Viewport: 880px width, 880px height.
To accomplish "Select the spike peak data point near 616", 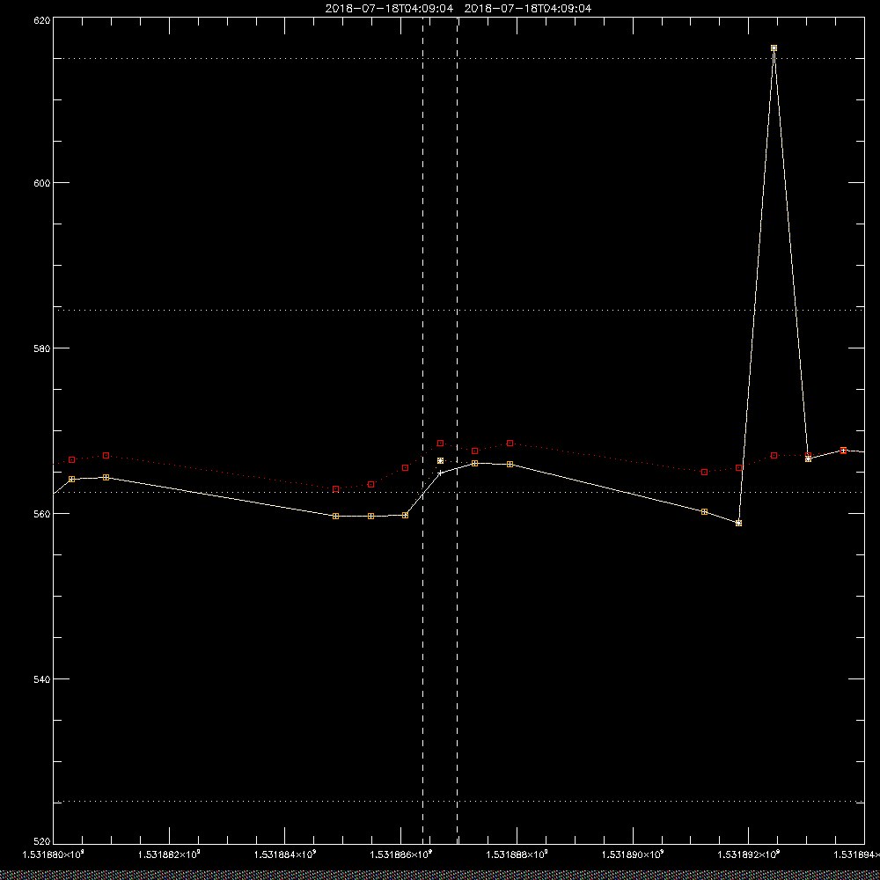I will [774, 48].
